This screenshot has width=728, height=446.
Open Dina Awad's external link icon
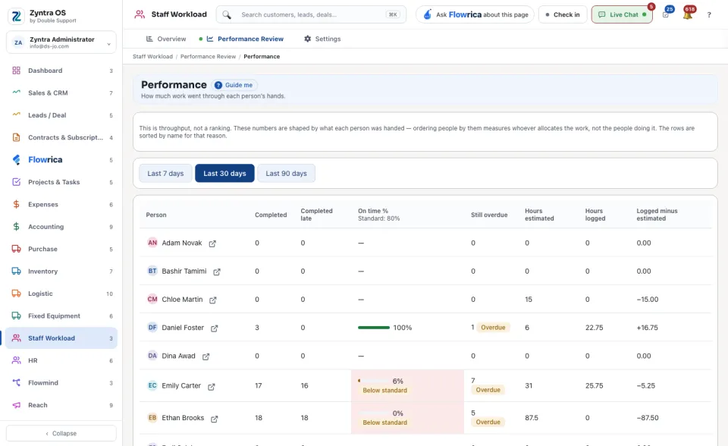206,356
